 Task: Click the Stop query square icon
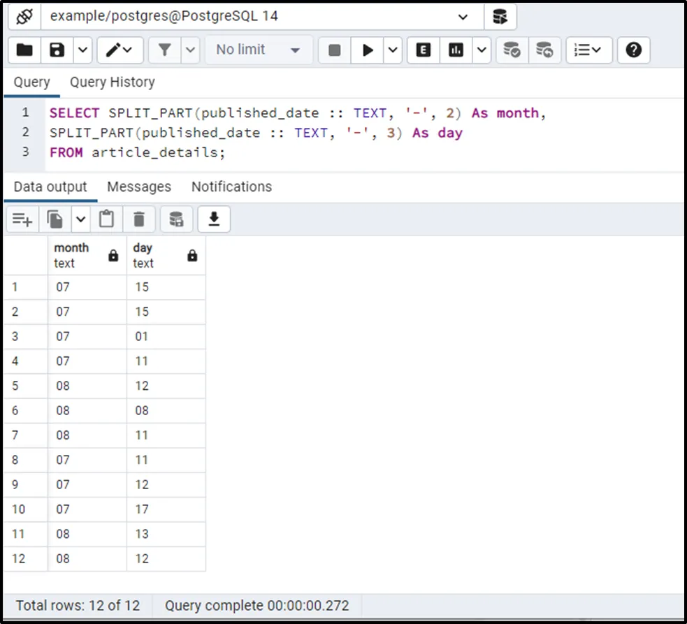(334, 50)
